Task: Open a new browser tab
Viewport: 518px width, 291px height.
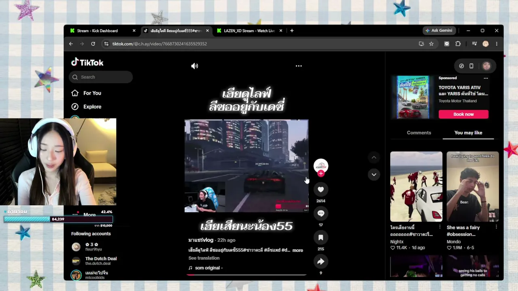Action: (292, 31)
